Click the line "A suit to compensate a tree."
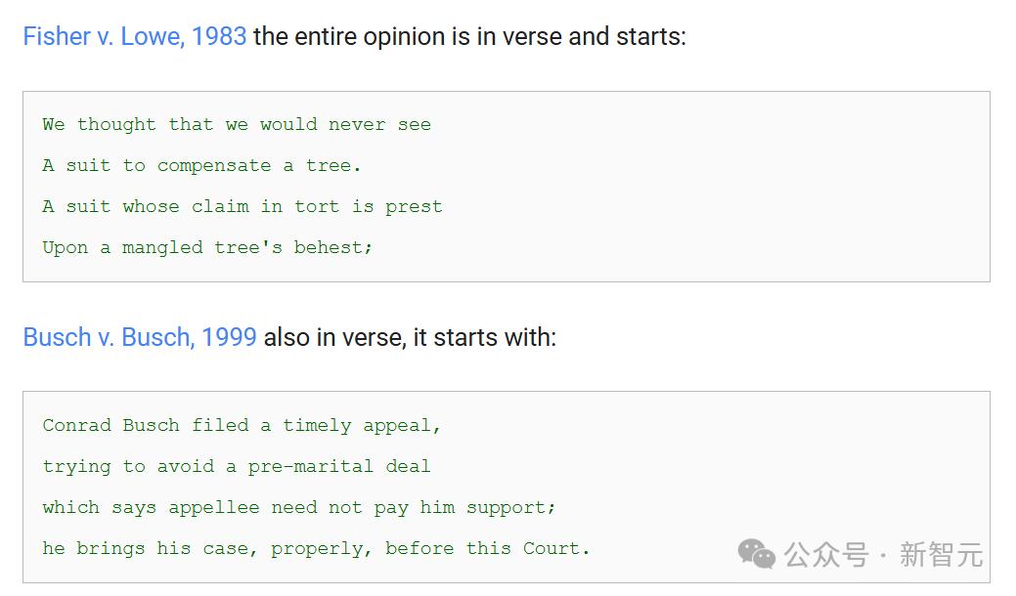 [201, 166]
